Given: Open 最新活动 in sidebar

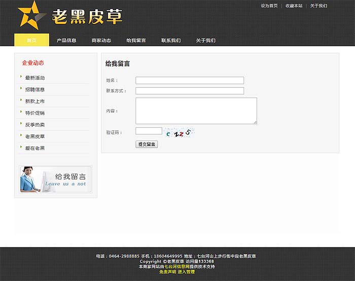Looking at the screenshot, I should pyautogui.click(x=35, y=78).
